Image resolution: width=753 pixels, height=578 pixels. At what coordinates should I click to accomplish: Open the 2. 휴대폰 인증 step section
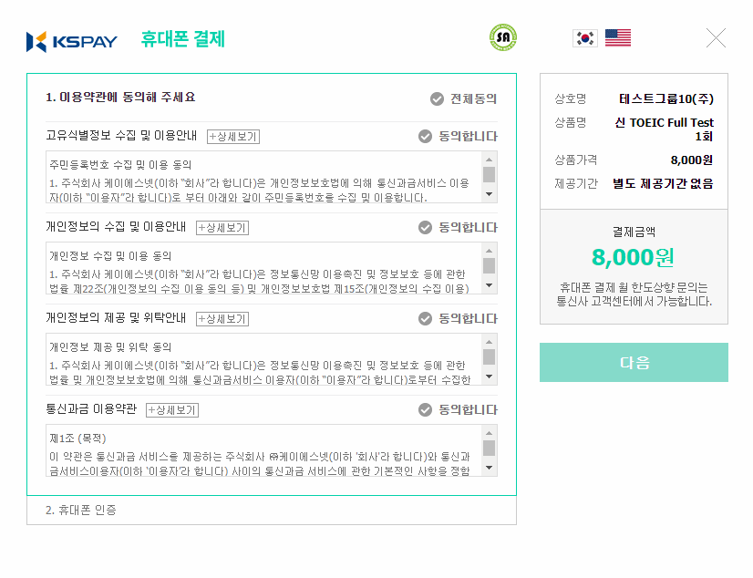pos(272,511)
